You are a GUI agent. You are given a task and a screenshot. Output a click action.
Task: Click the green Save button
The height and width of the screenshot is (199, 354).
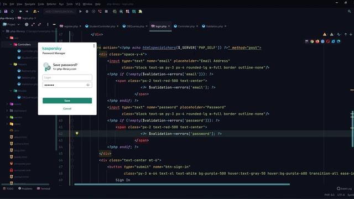67,101
